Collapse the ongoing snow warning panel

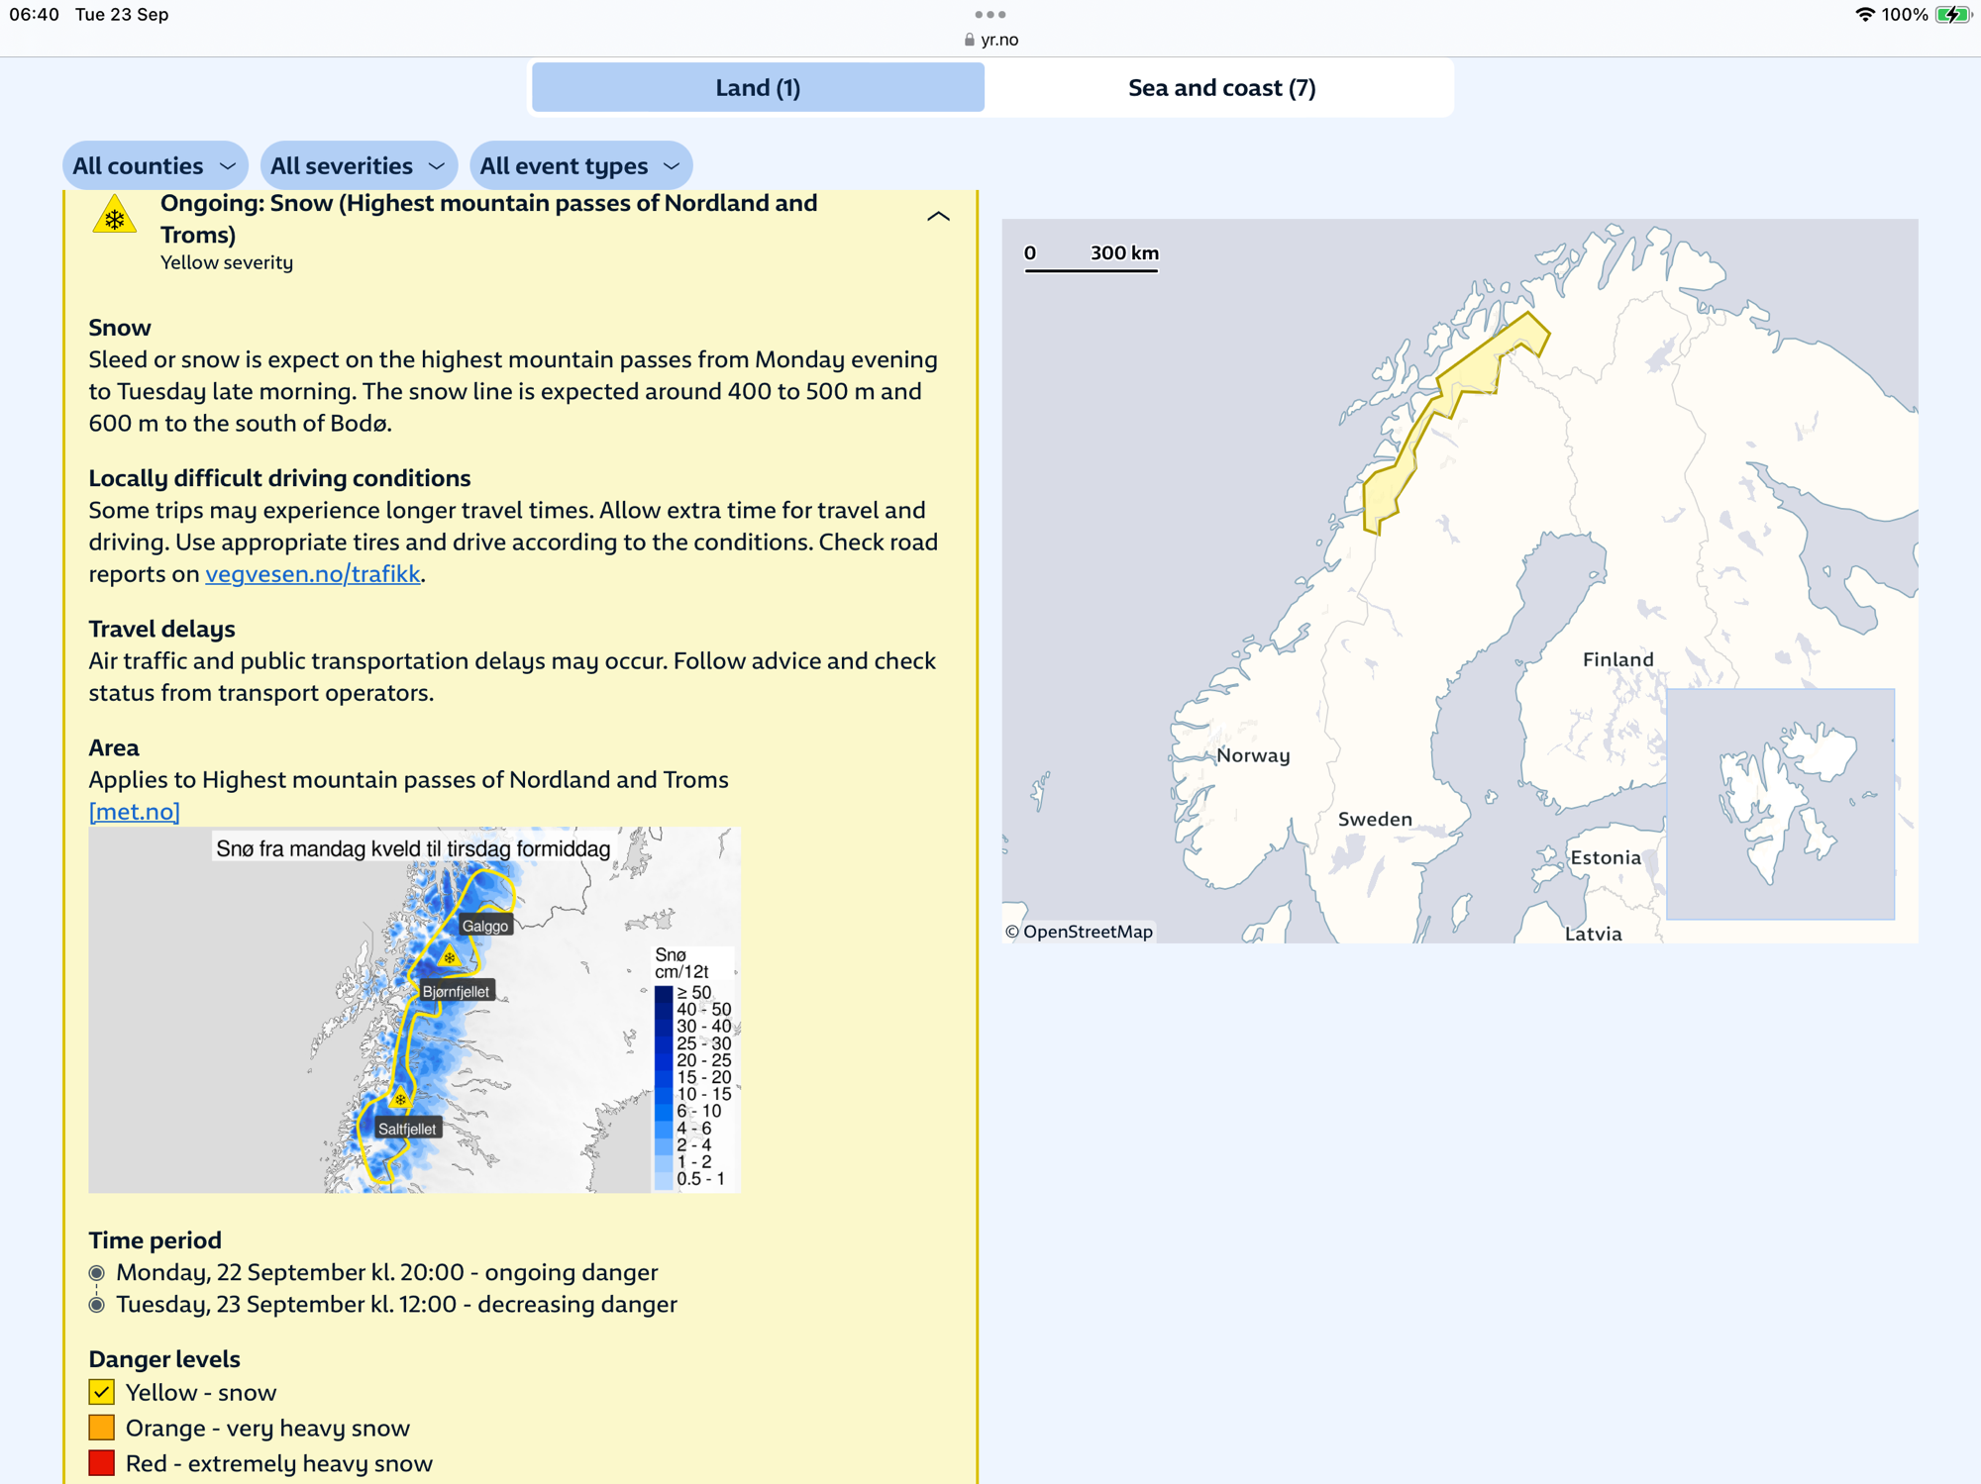tap(937, 217)
